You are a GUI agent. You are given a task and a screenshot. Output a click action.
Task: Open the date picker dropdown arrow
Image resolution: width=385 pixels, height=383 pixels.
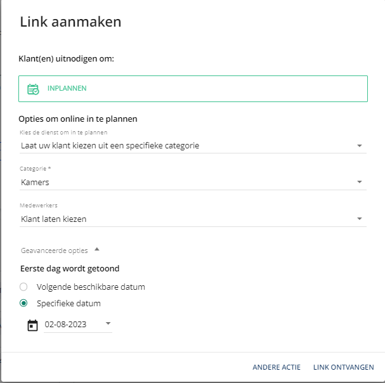click(x=108, y=323)
